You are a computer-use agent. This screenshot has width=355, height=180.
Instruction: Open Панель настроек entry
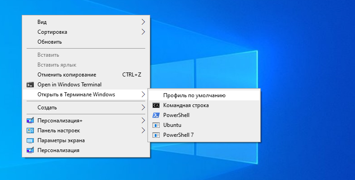point(86,130)
